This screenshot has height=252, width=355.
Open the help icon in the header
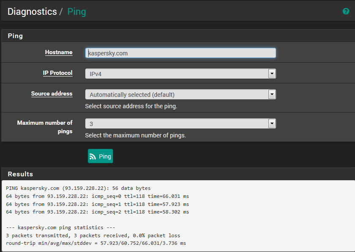pyautogui.click(x=346, y=11)
